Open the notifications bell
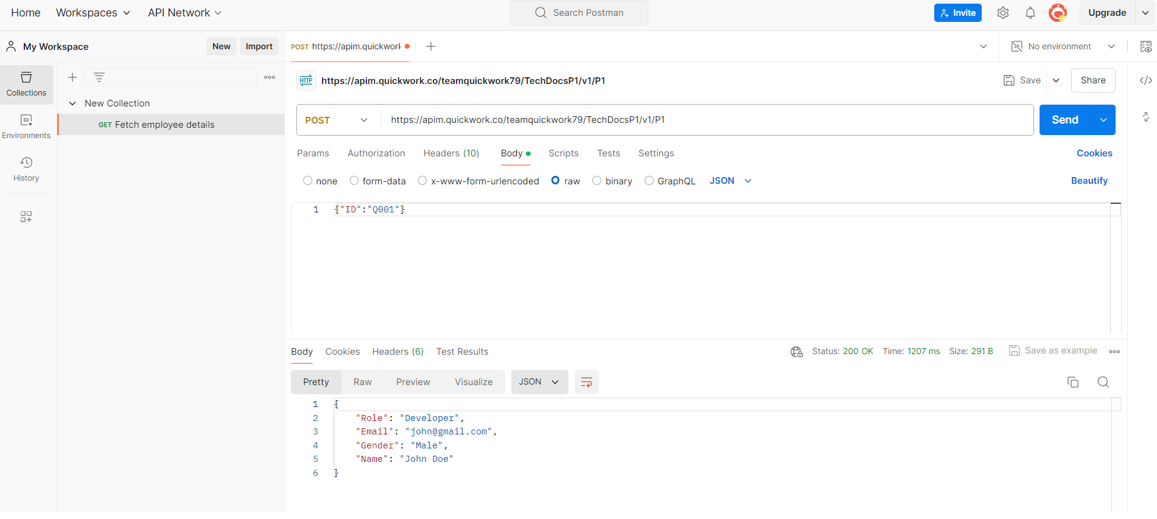Screen dimensions: 1157x519 pyautogui.click(x=1030, y=13)
